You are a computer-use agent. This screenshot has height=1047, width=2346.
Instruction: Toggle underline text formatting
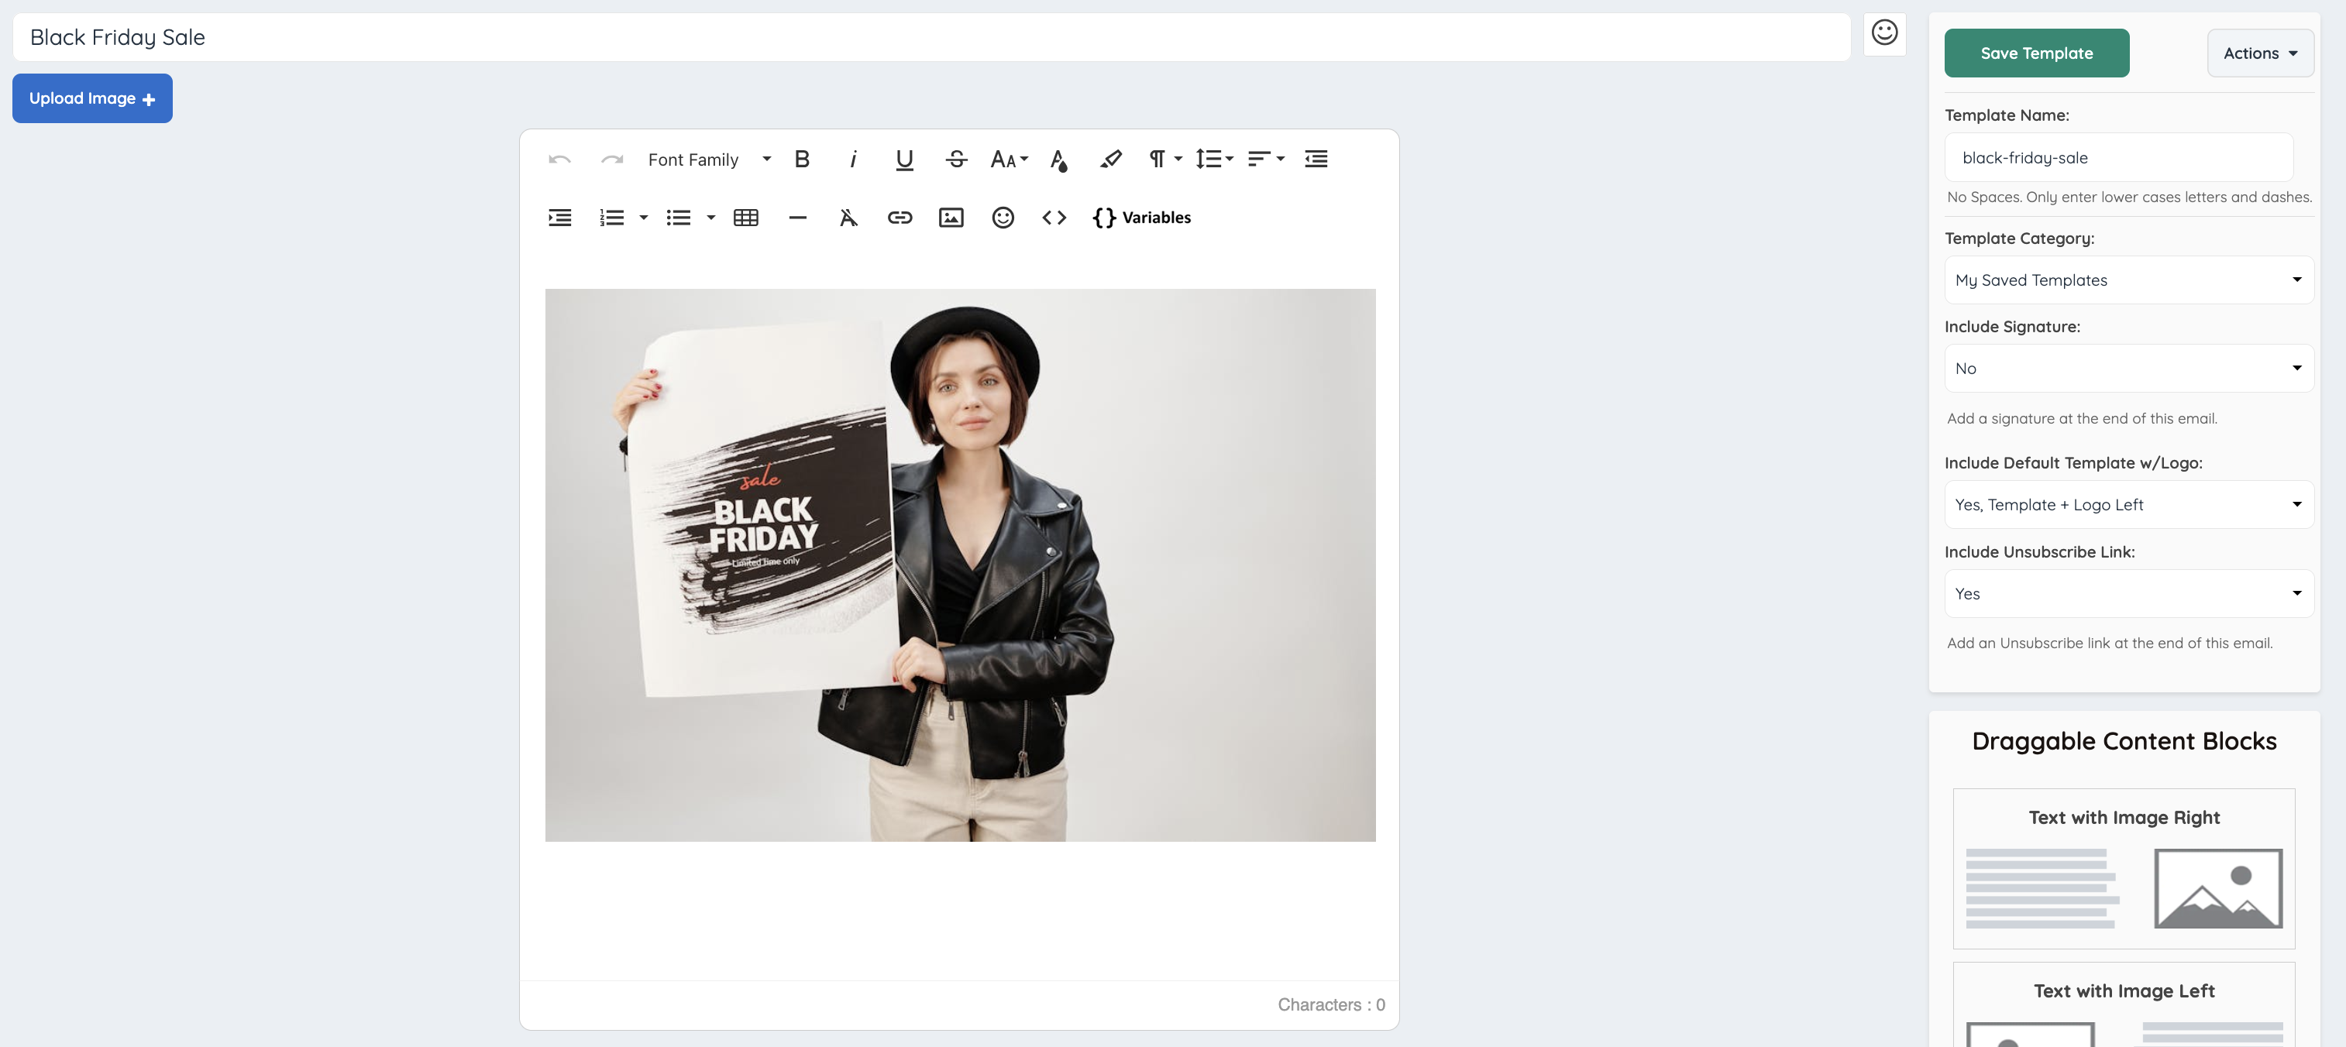click(903, 160)
